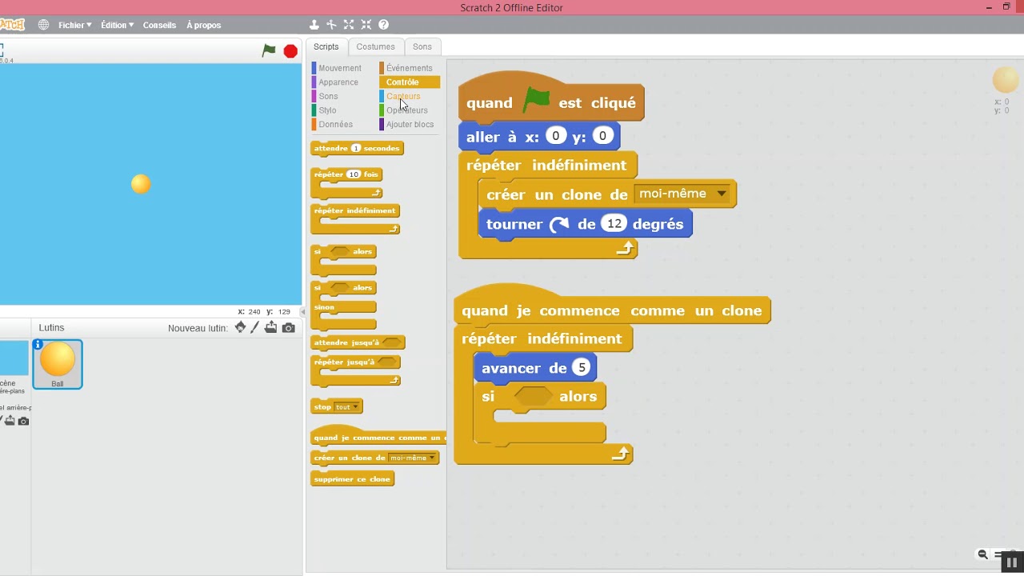Edit the y value in aller à block
This screenshot has width=1024, height=576.
point(602,136)
